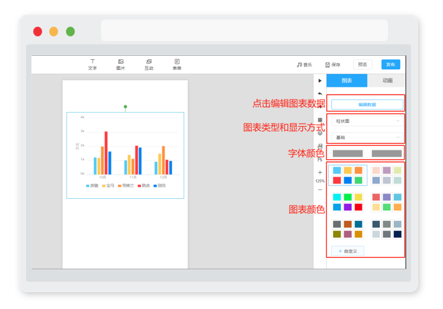443x309 pixels.
Task: Expand the 柱状图 chart type dropdown
Action: (367, 121)
